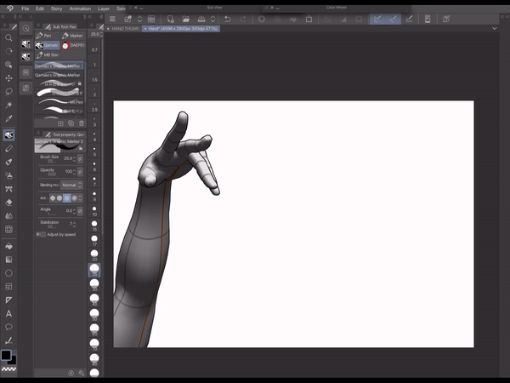The width and height of the screenshot is (510, 383).
Task: Select the Blend tool
Action: tap(8, 216)
